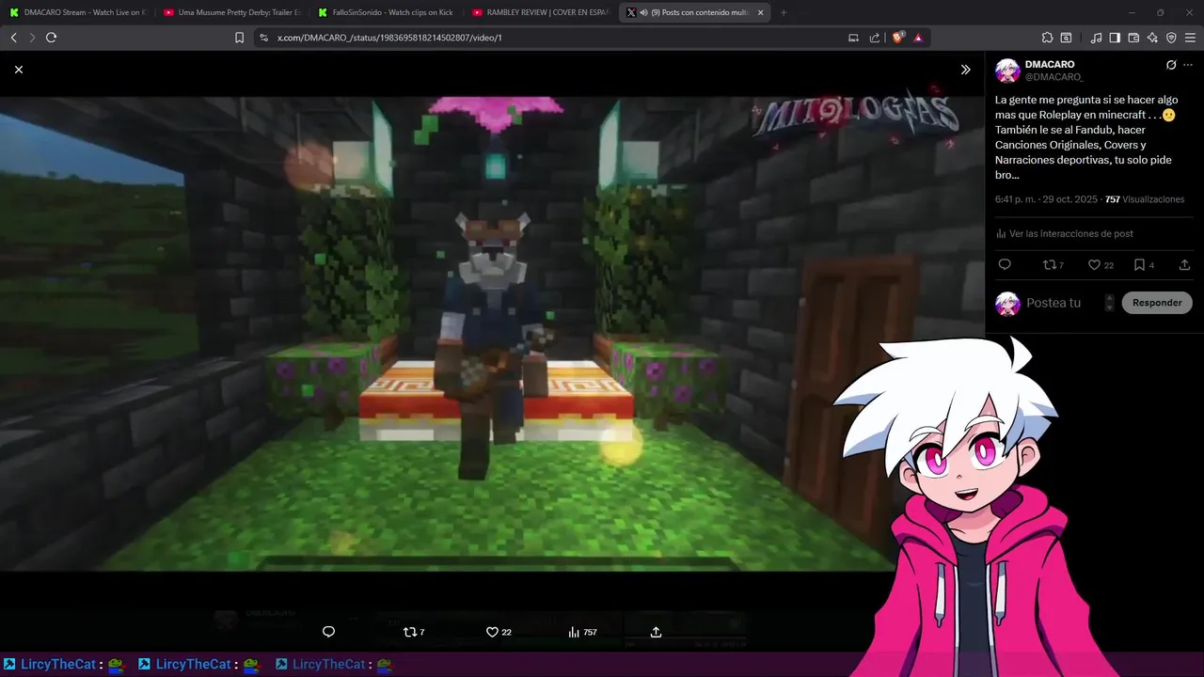Image resolution: width=1204 pixels, height=677 pixels.
Task: Share via the upload icon under the video
Action: 656,632
